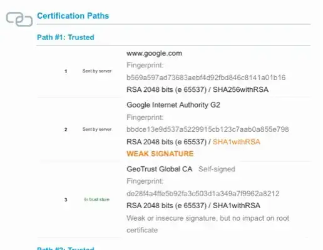Click the WEAK SIGNATURE warning
Viewport: 323px width, 250px height.
point(160,154)
